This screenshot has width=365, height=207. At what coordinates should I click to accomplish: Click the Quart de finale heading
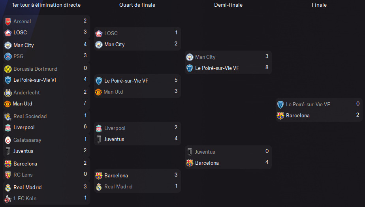137,5
